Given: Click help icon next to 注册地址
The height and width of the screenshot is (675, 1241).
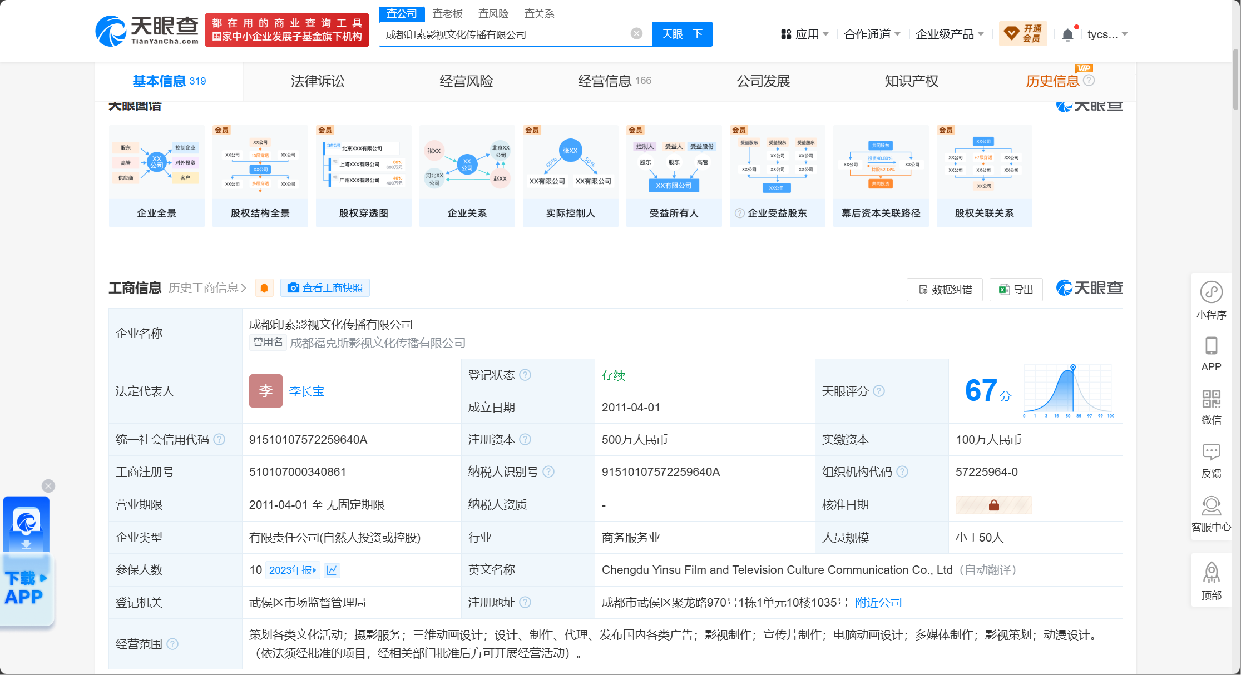Looking at the screenshot, I should (x=525, y=602).
